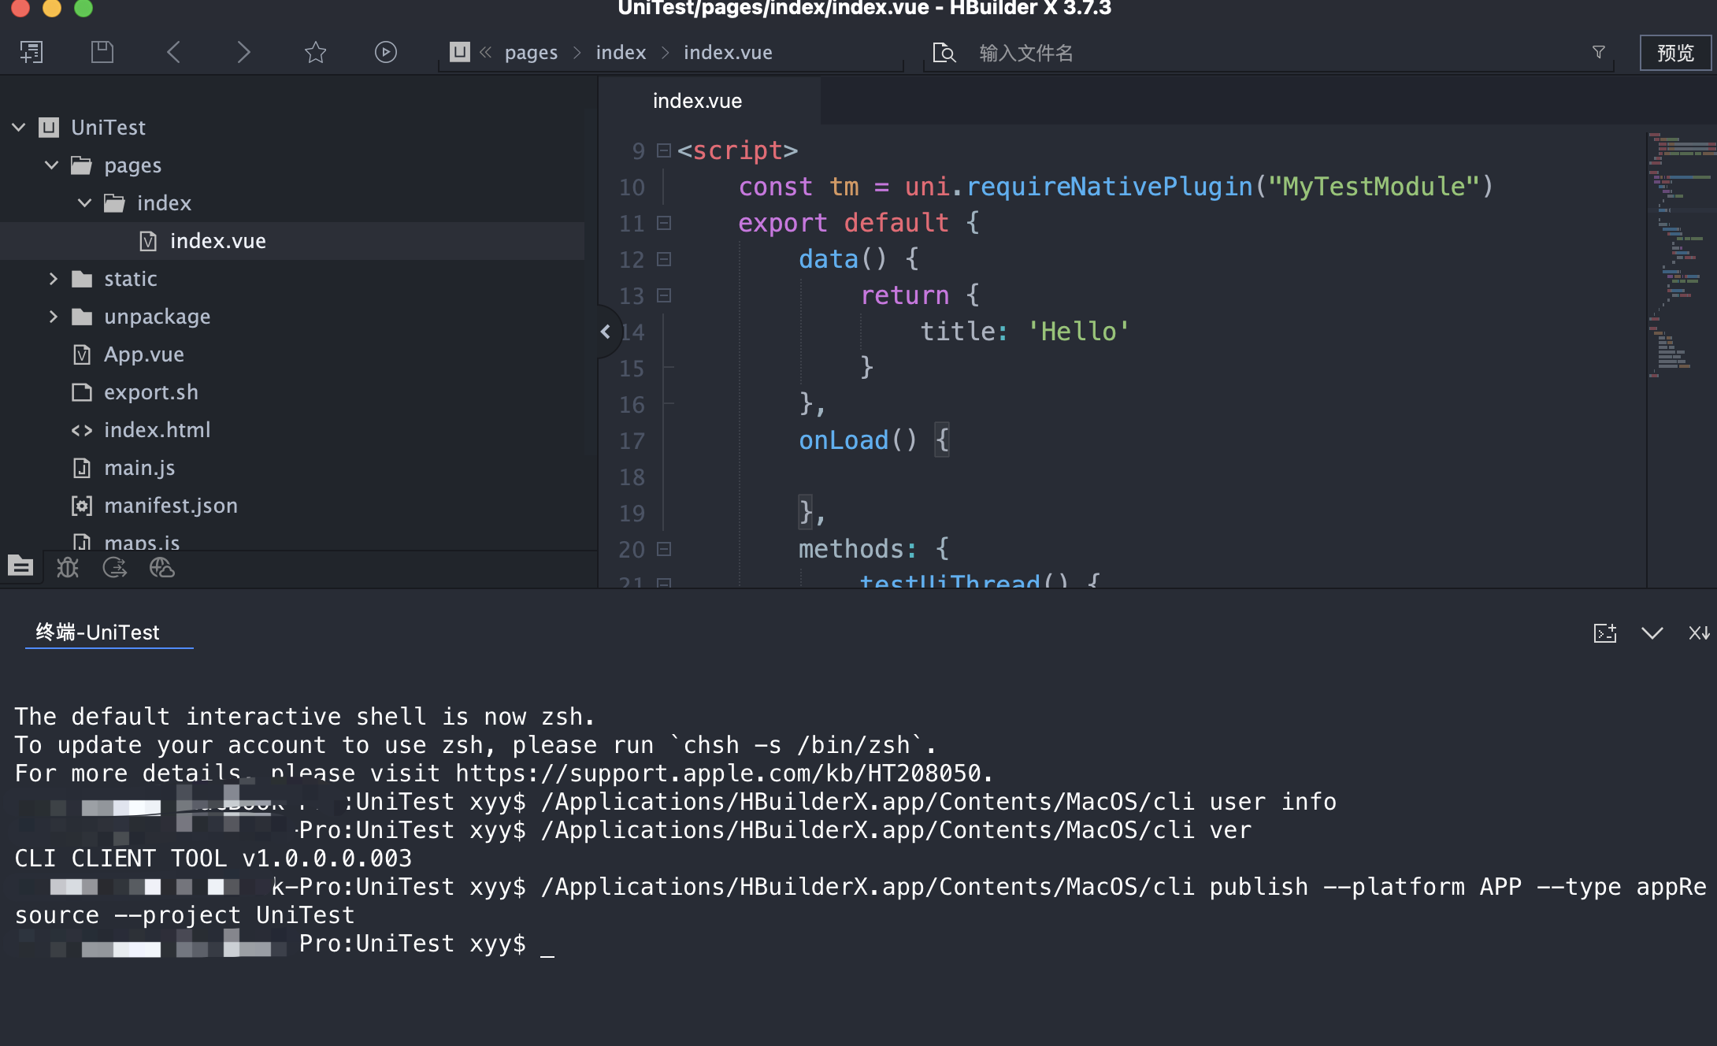Viewport: 1717px width, 1046px height.
Task: Click the CLI CLIENT TOOL version line
Action: [213, 858]
